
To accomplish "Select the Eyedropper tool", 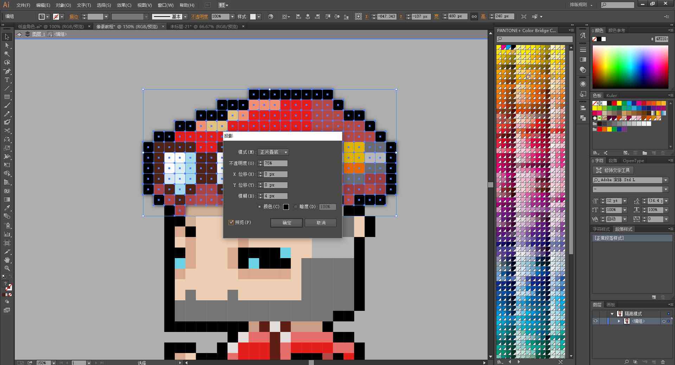I will click(7, 208).
